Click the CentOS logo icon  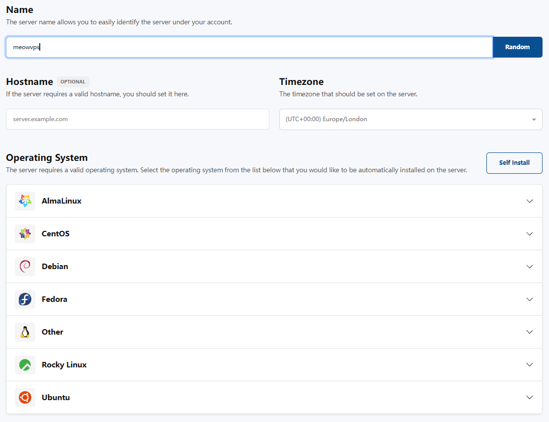pyautogui.click(x=25, y=233)
